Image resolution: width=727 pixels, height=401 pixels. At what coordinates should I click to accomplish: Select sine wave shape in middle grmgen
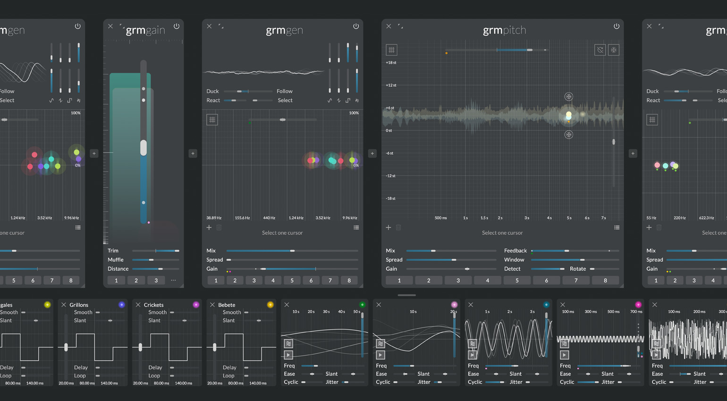330,100
